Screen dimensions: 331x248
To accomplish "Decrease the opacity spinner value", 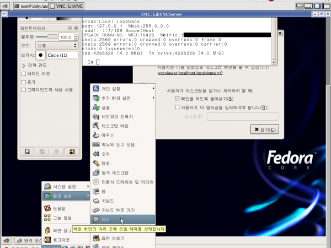I will point(76,39).
